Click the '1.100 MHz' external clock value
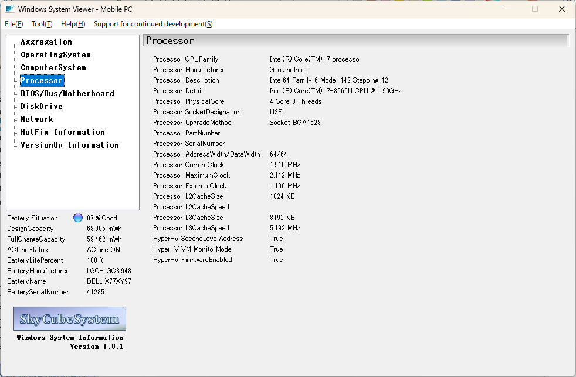576x377 pixels. click(285, 186)
